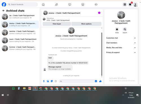
Task: Expand Customize chat section
Action: point(121,38)
